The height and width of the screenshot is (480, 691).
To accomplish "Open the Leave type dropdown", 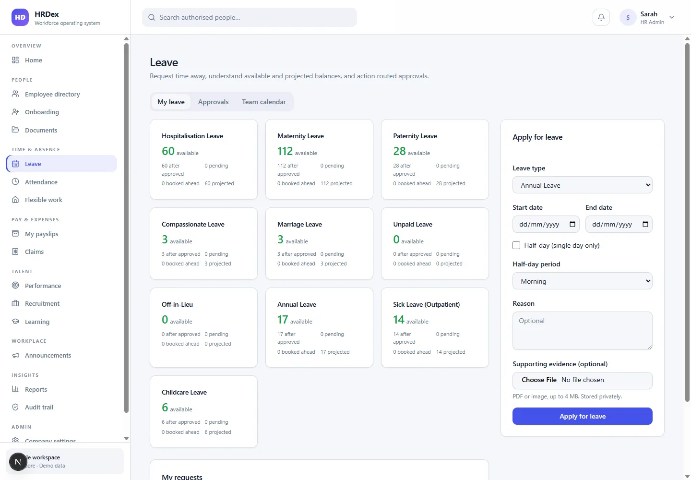I will [x=583, y=185].
